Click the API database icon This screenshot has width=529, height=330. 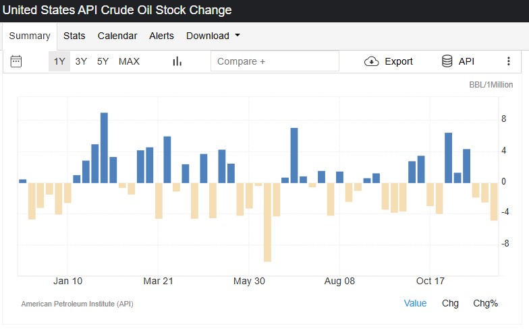coord(447,61)
